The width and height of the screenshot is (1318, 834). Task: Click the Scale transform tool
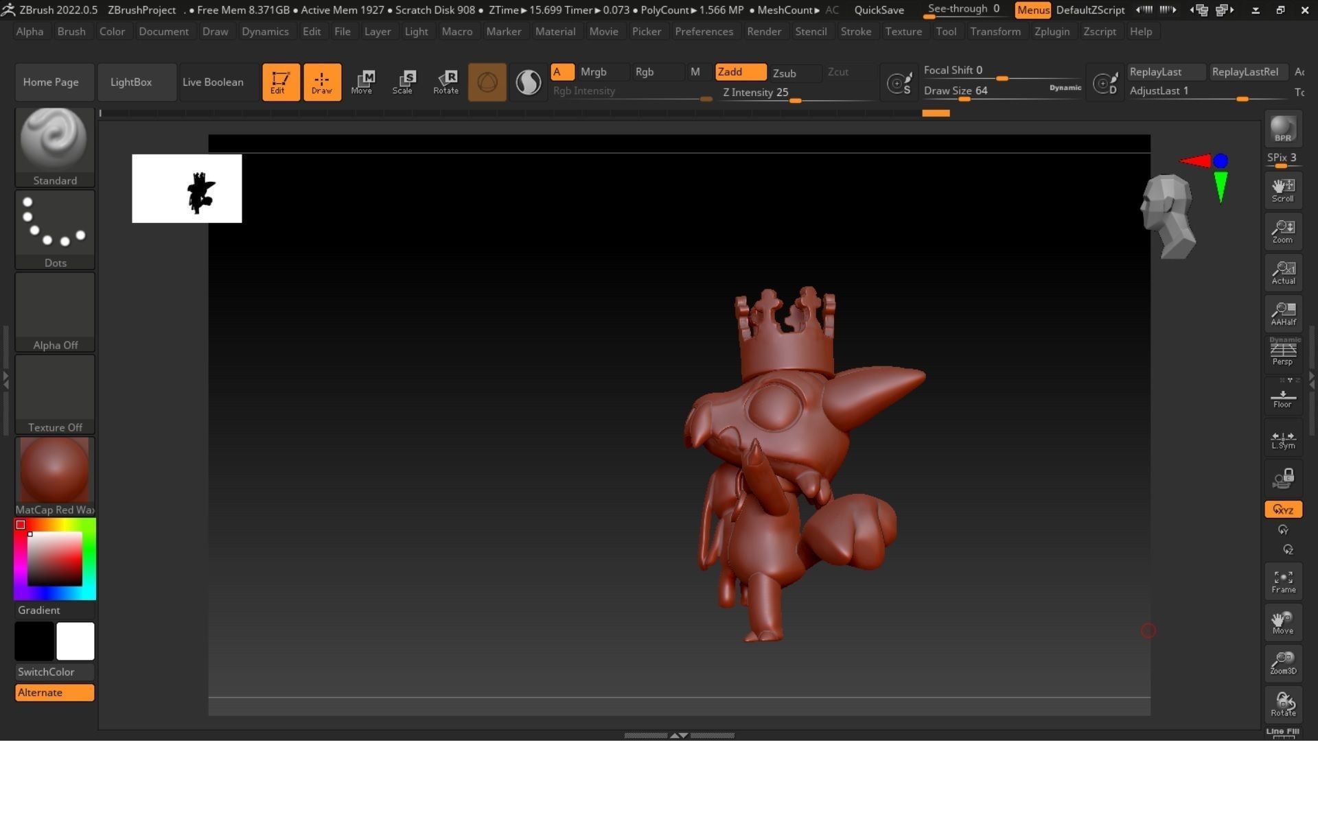point(404,82)
